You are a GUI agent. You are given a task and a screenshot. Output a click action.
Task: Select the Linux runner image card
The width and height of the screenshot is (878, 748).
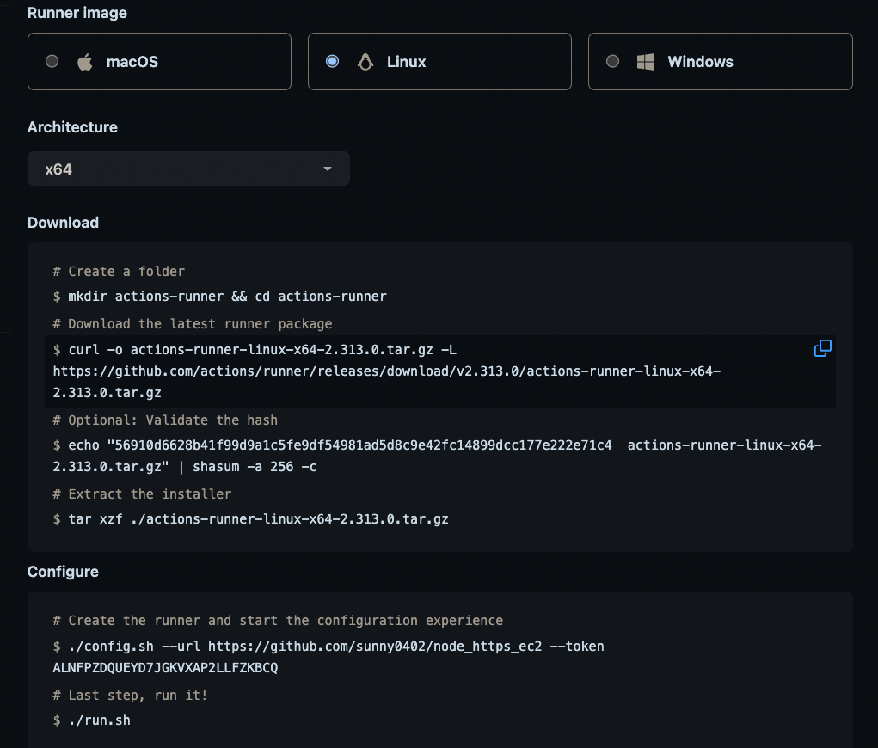point(439,61)
